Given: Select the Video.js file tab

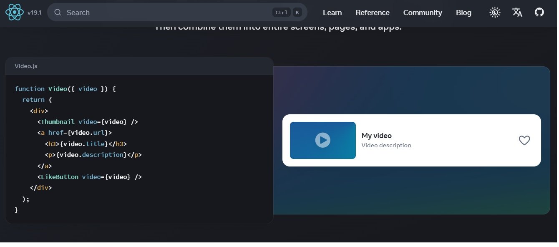Looking at the screenshot, I should pos(26,66).
